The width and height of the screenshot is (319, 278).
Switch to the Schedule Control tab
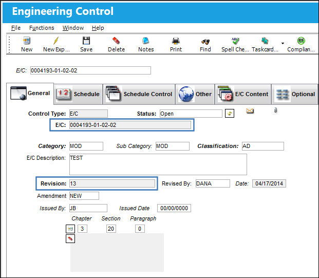click(139, 94)
